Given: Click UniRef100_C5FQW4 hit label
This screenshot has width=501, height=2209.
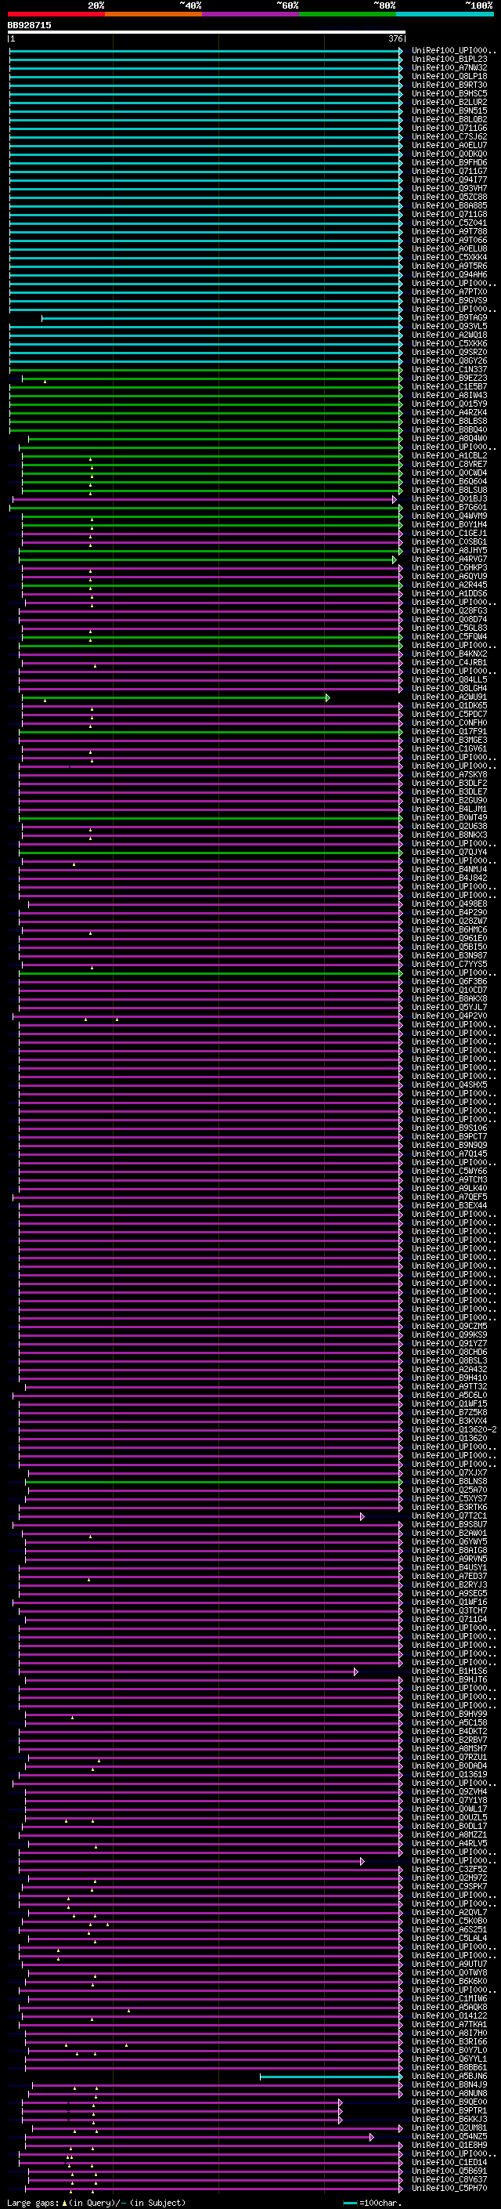Looking at the screenshot, I should (449, 637).
